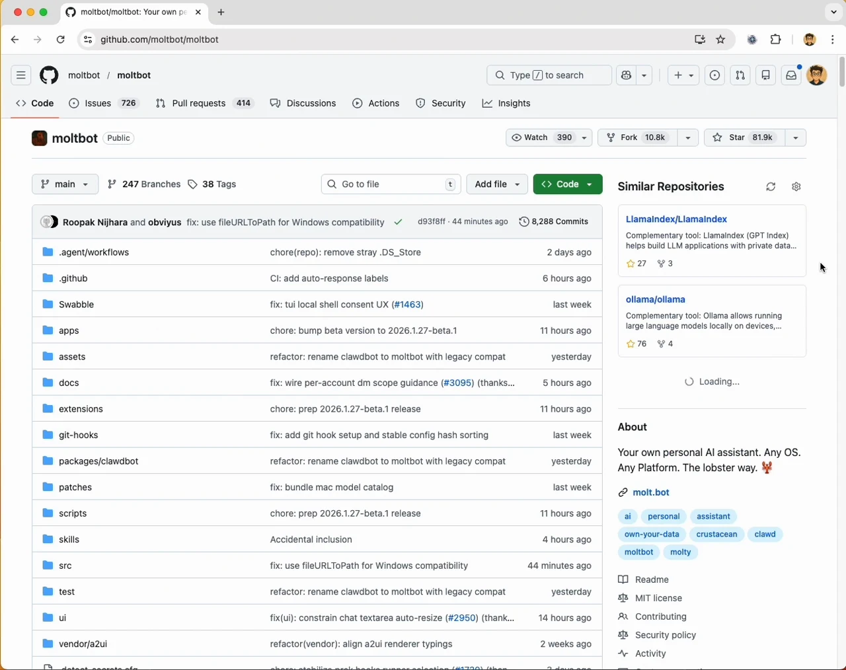Open the notifications inbox icon
The width and height of the screenshot is (846, 670).
[x=791, y=75]
